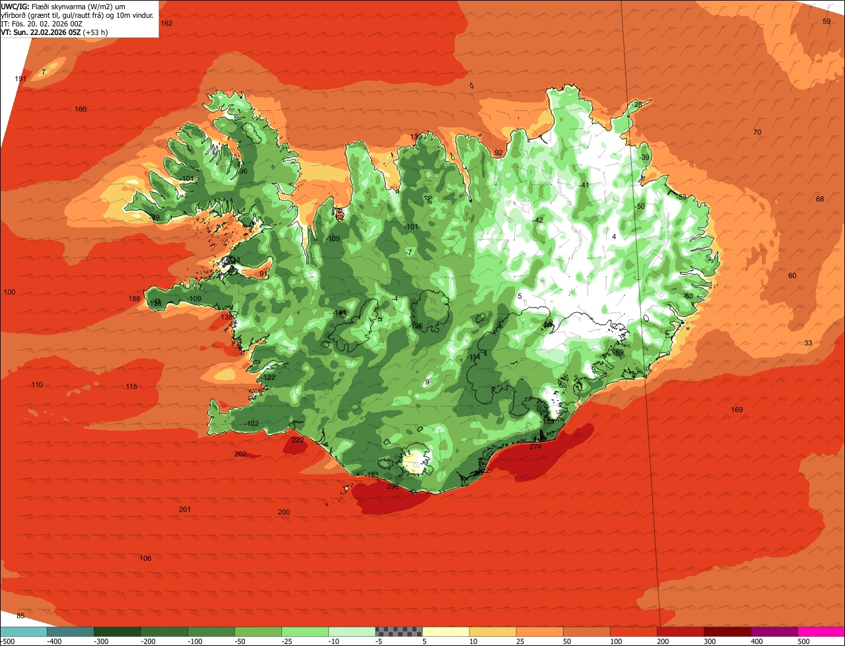Click the pale yellow legend swatch between 5 and 10

click(x=446, y=631)
